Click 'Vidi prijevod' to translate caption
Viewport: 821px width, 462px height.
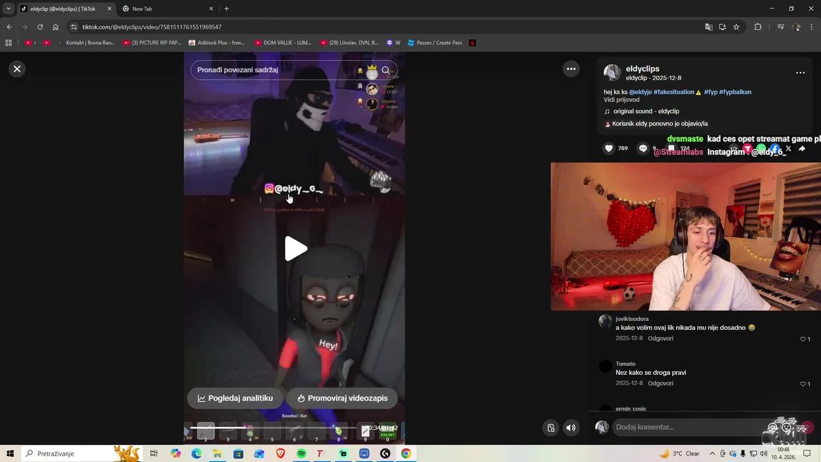[622, 99]
